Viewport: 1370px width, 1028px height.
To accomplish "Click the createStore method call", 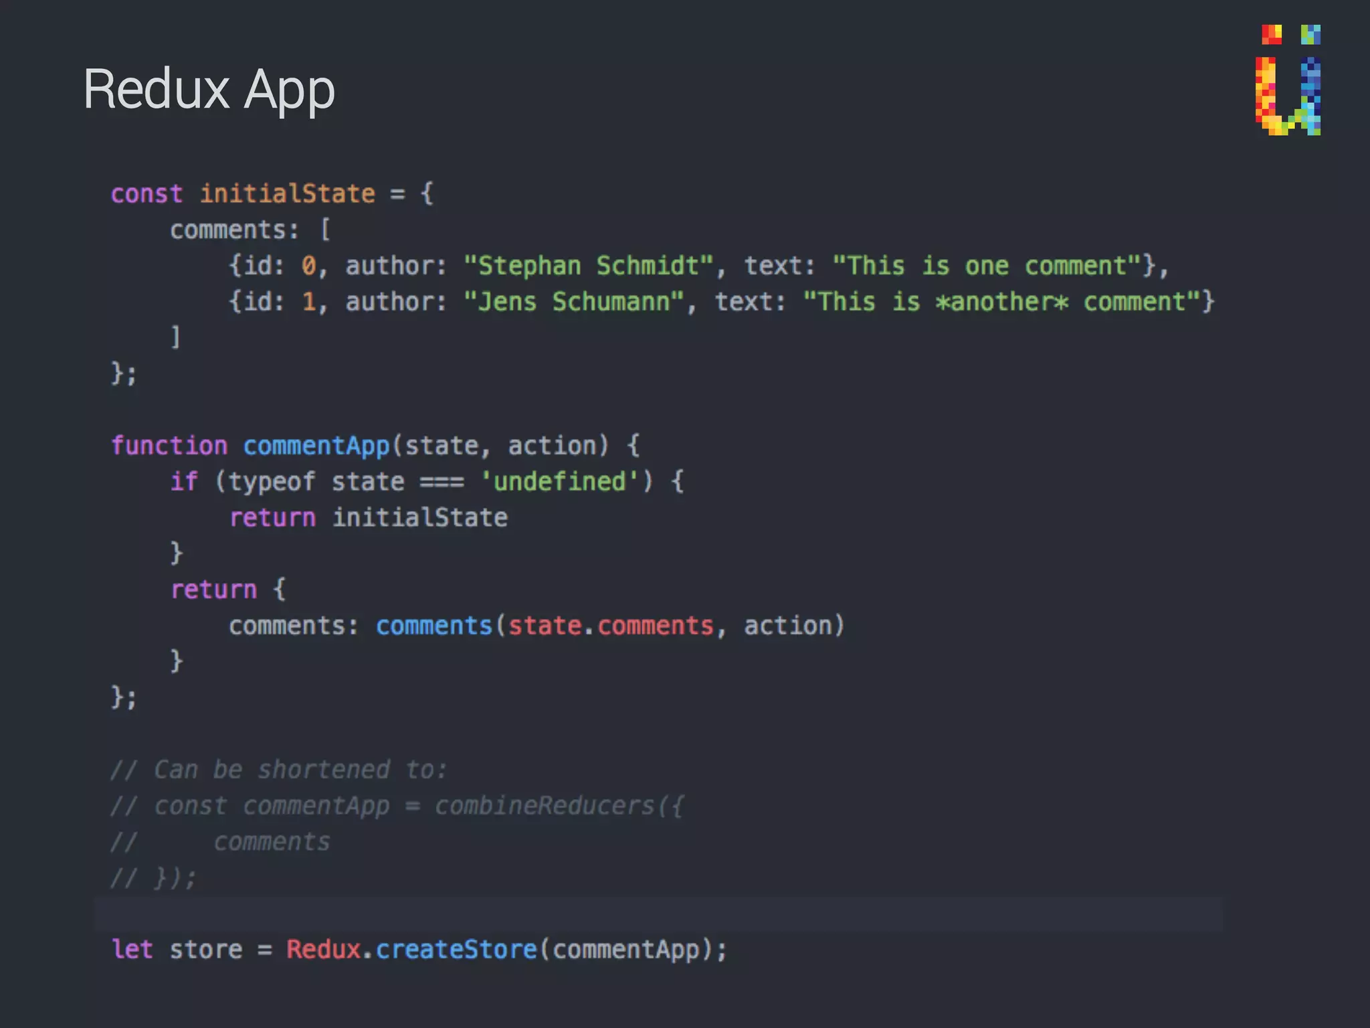I will (x=456, y=950).
